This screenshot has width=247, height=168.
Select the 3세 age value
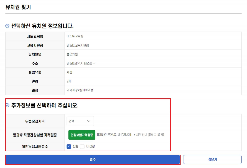[x=69, y=81]
